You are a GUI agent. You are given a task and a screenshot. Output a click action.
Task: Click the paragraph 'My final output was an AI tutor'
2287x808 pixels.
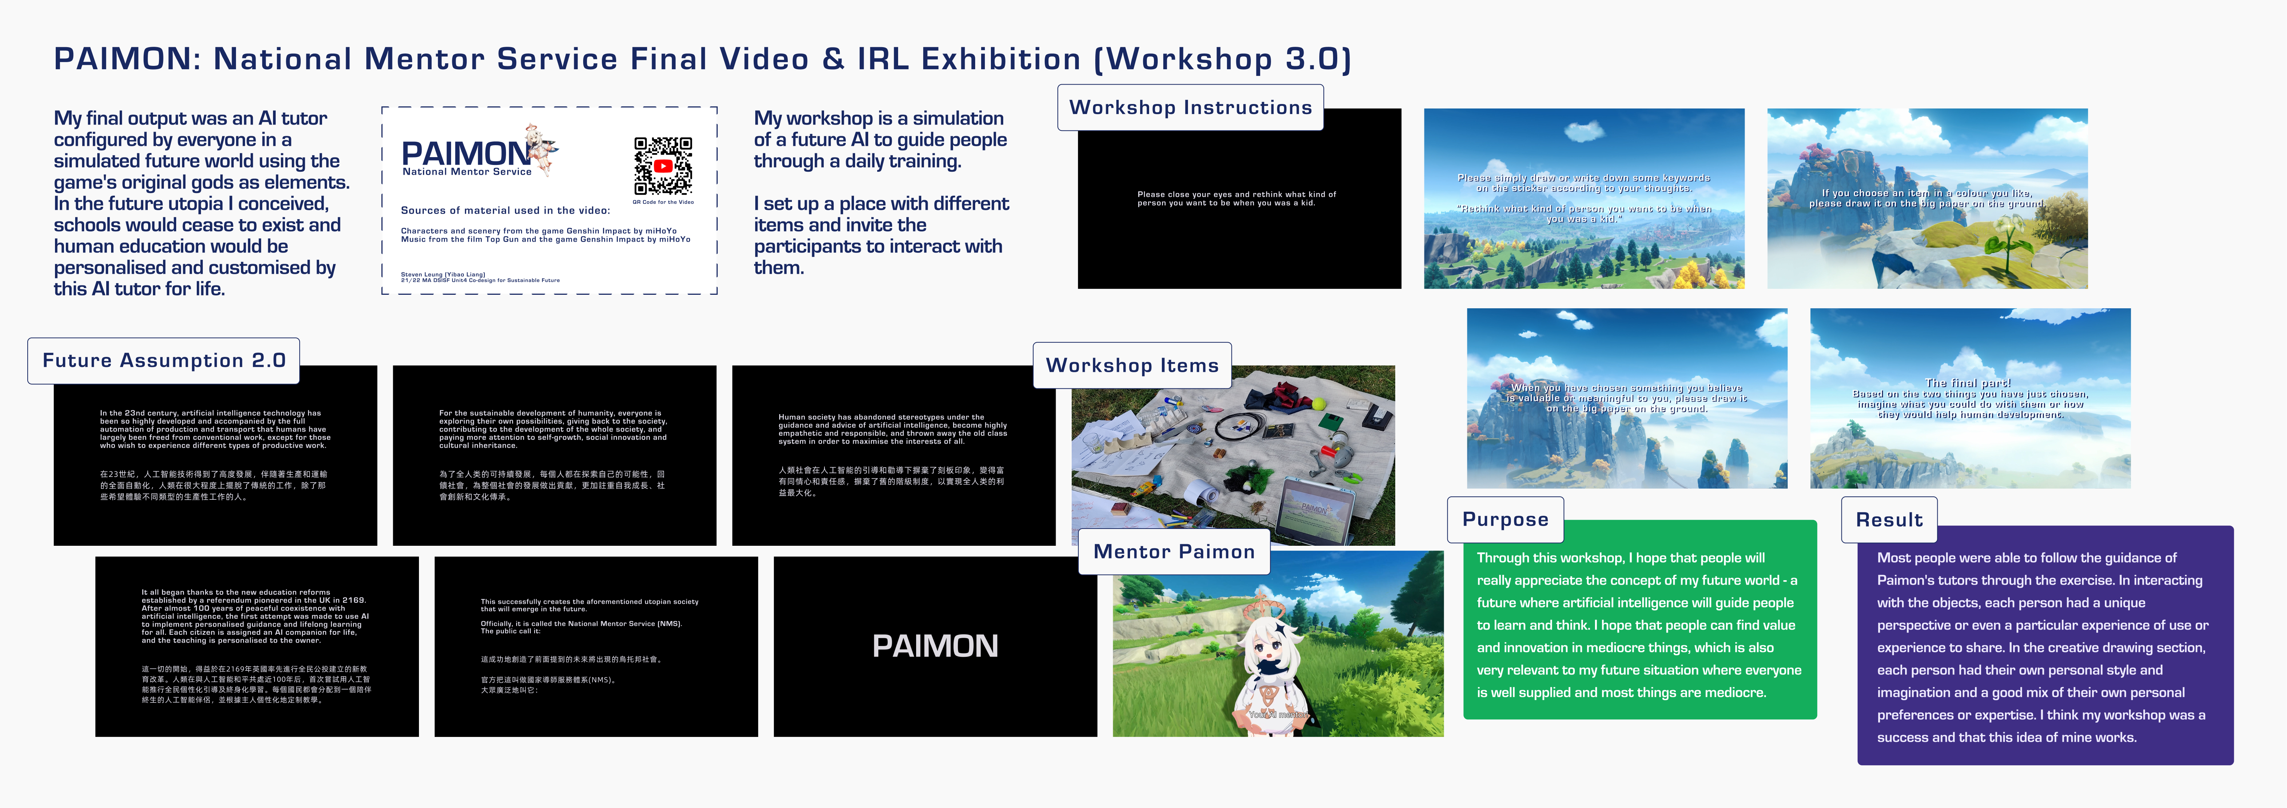pyautogui.click(x=202, y=203)
